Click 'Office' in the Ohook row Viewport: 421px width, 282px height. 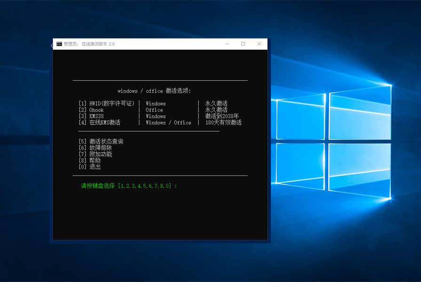(154, 110)
